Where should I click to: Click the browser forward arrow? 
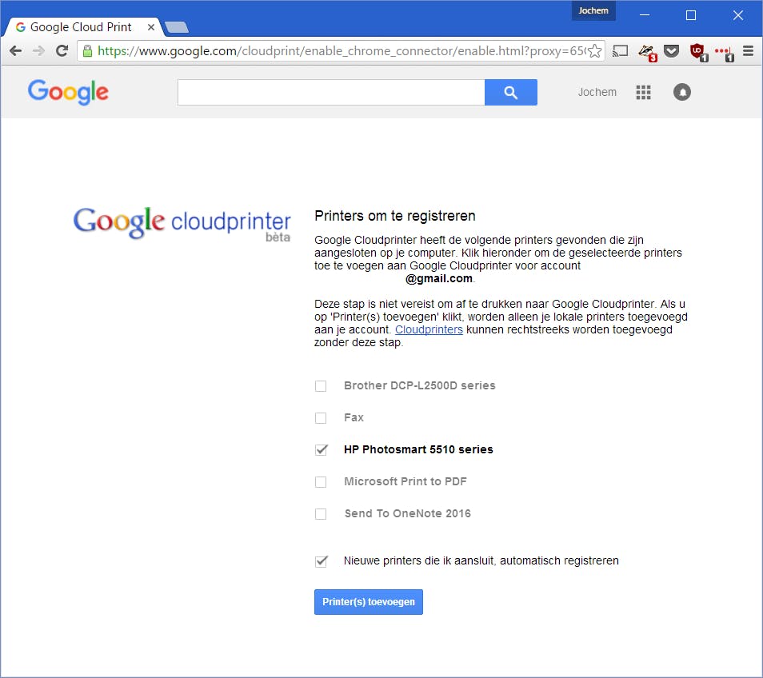38,51
